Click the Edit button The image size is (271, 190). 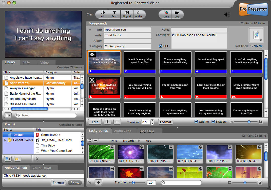[95, 122]
